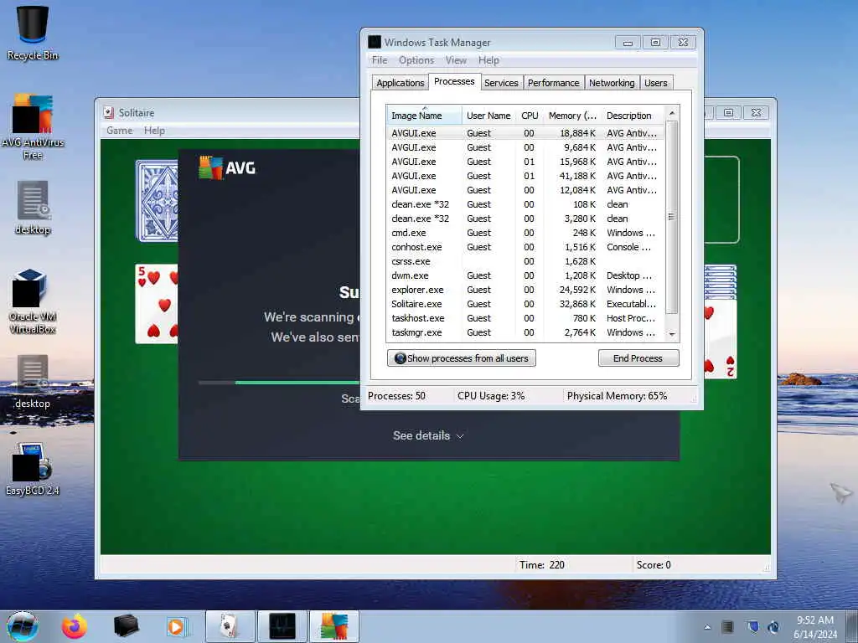Viewport: 858px width, 643px height.
Task: Select the upper desktop file icon
Action: [x=33, y=208]
